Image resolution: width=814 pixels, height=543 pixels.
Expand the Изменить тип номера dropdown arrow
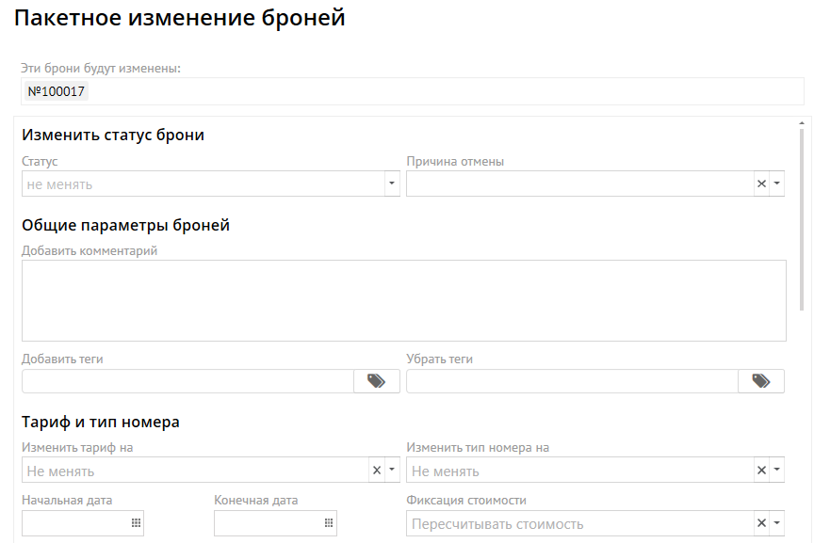pyautogui.click(x=776, y=471)
